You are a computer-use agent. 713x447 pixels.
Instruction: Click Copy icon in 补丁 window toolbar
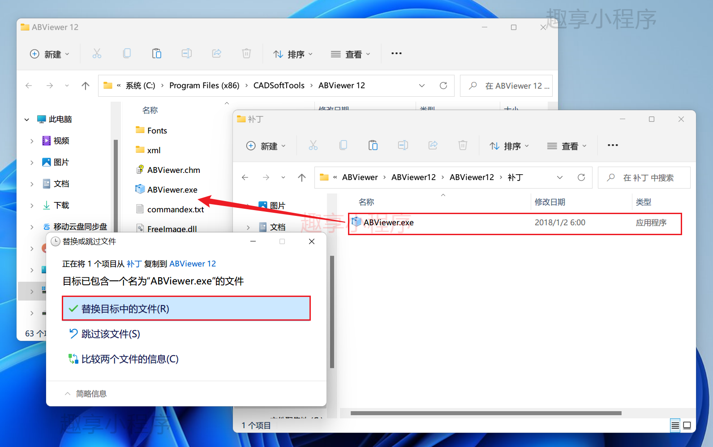coord(343,145)
